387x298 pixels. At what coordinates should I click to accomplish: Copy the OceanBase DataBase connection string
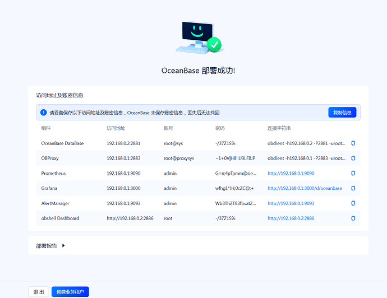point(353,143)
